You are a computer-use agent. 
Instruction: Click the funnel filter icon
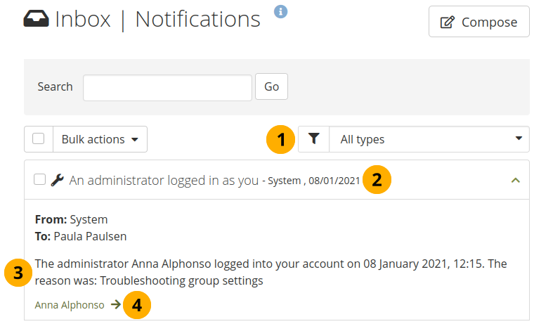click(x=313, y=139)
